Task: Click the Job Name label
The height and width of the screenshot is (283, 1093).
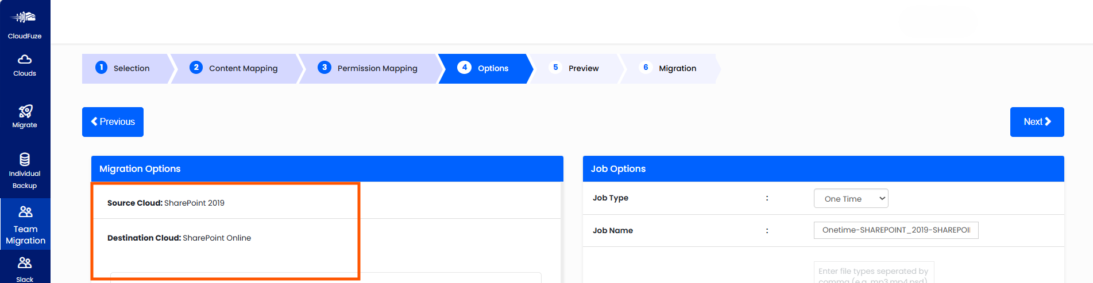Action: [x=613, y=230]
